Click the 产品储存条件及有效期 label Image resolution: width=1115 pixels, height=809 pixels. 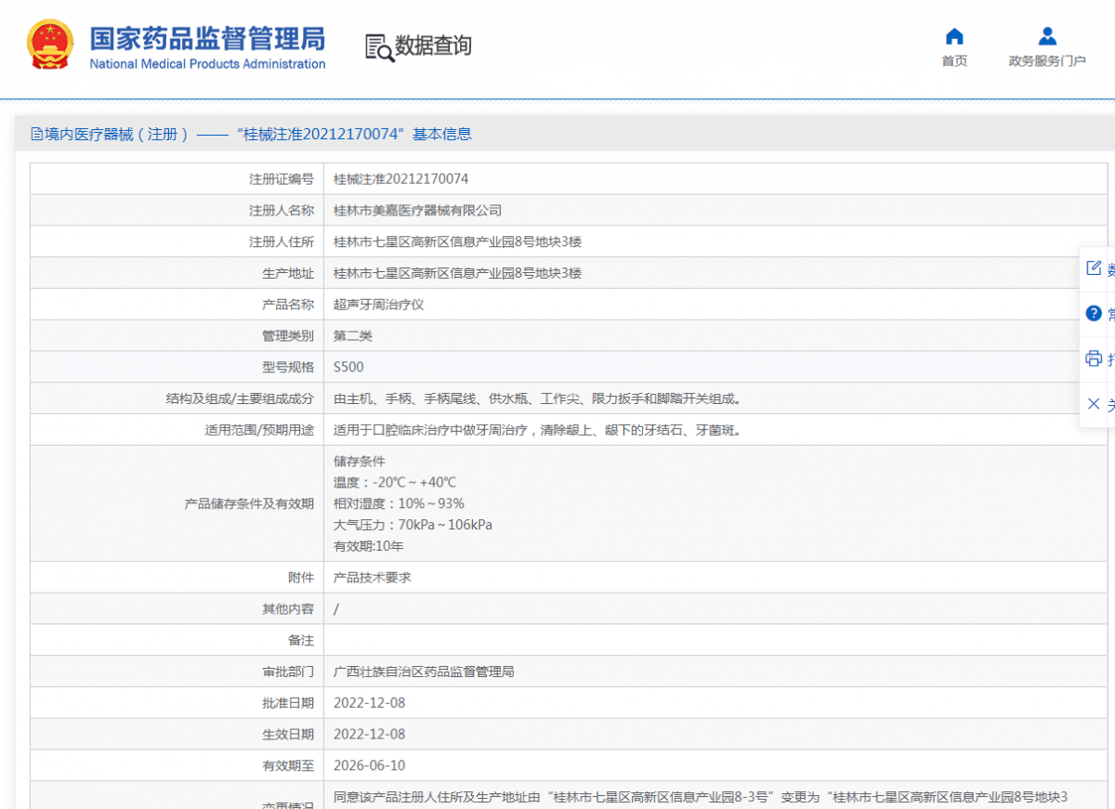249,503
